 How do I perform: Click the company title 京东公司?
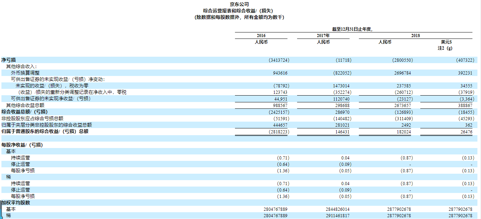pos(239,4)
